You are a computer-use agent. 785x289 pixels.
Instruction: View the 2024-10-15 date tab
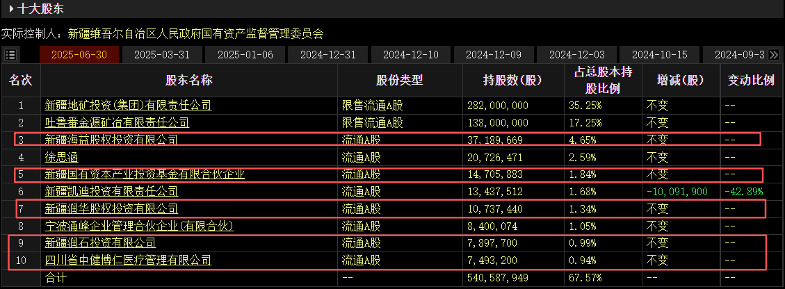coord(660,55)
